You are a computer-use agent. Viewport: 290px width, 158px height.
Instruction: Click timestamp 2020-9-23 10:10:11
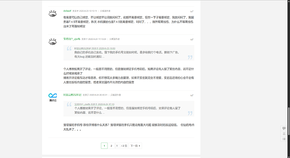coord(88,11)
